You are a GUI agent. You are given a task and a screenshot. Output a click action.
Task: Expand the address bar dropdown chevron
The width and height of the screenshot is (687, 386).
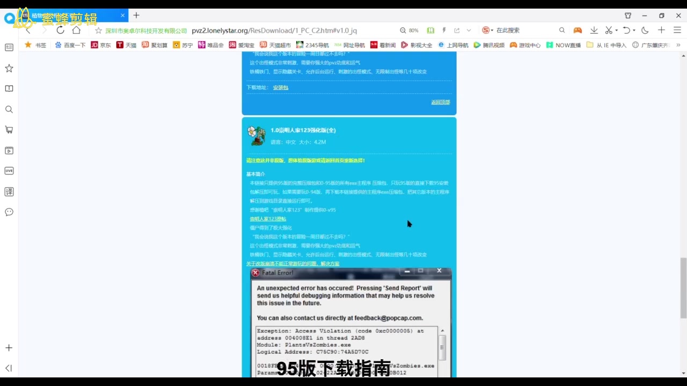coord(469,31)
